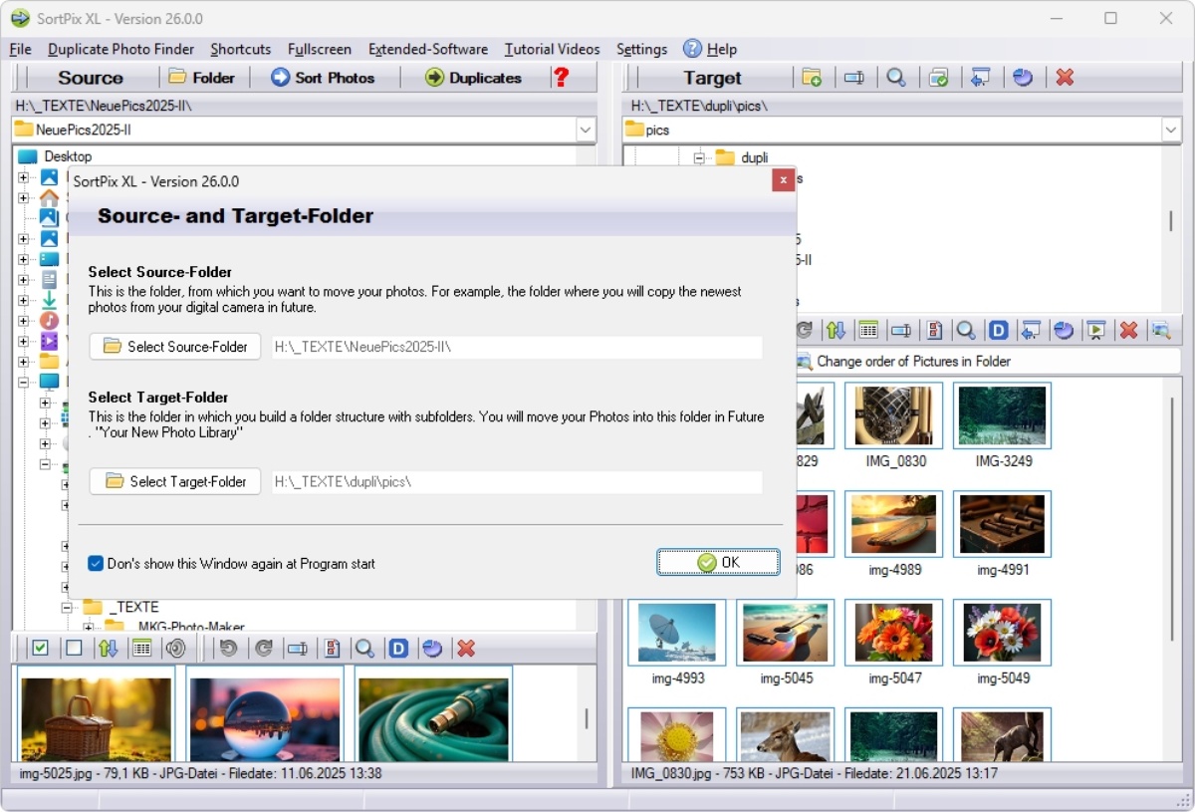
Task: Click the red X delete icon in Target toolbar
Action: (x=1065, y=78)
